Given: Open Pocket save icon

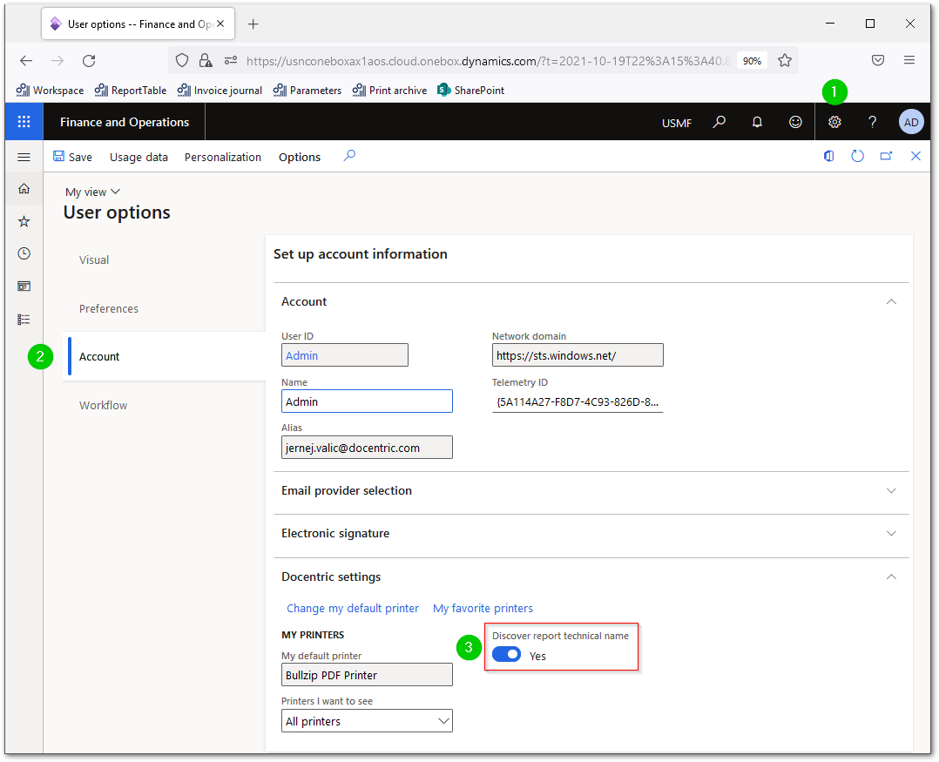Looking at the screenshot, I should pyautogui.click(x=878, y=60).
